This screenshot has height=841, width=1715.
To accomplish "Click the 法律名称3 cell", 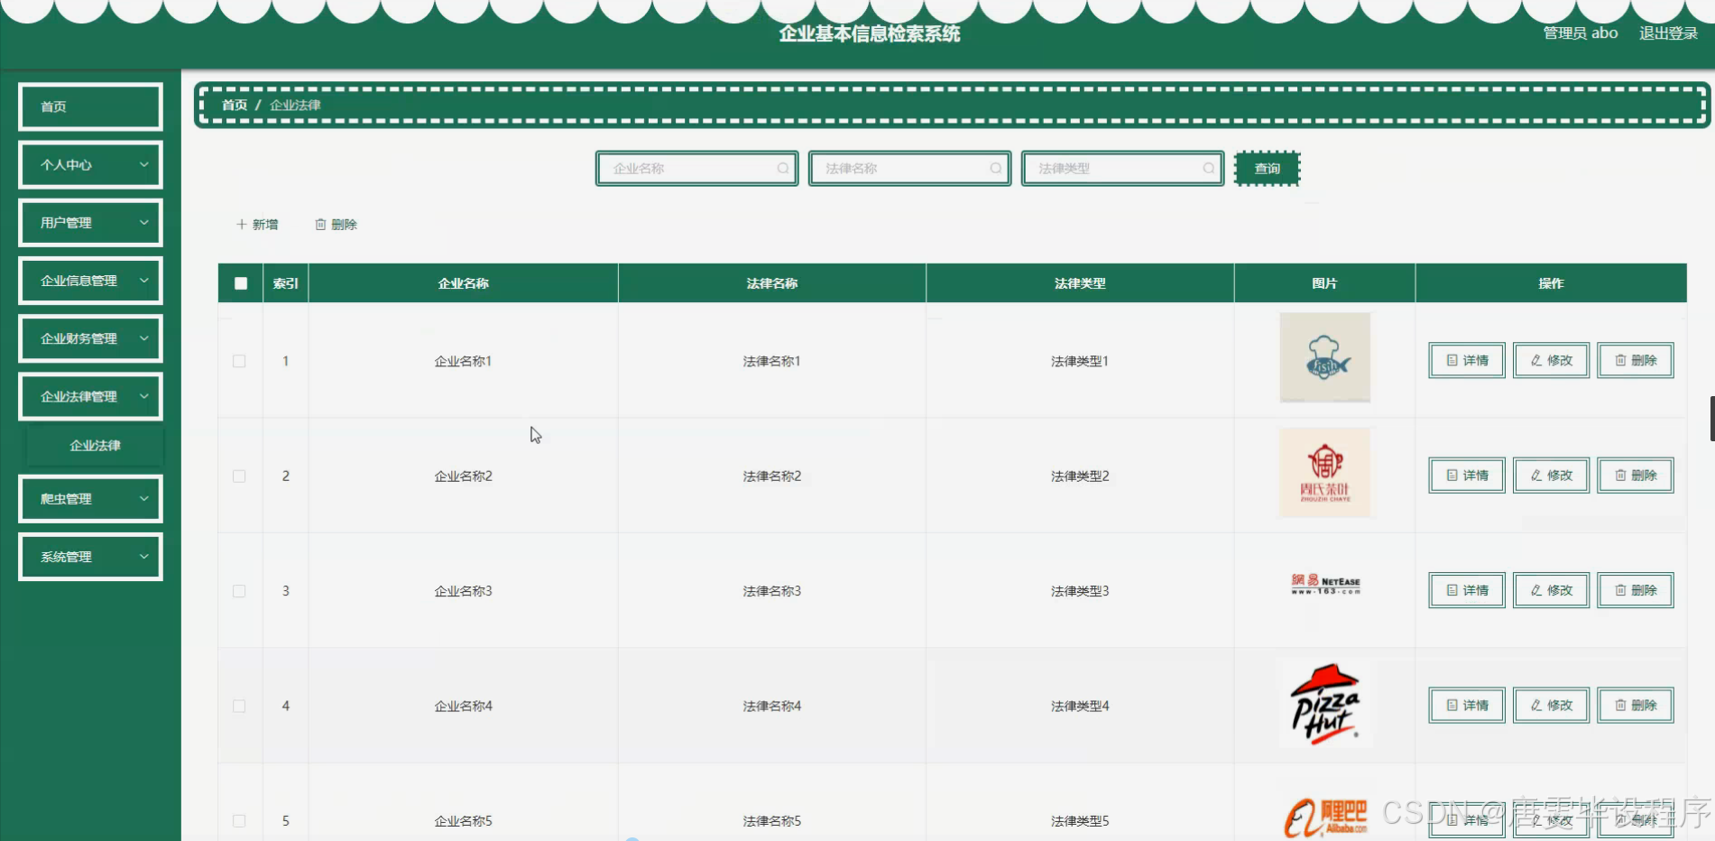I will tap(772, 591).
